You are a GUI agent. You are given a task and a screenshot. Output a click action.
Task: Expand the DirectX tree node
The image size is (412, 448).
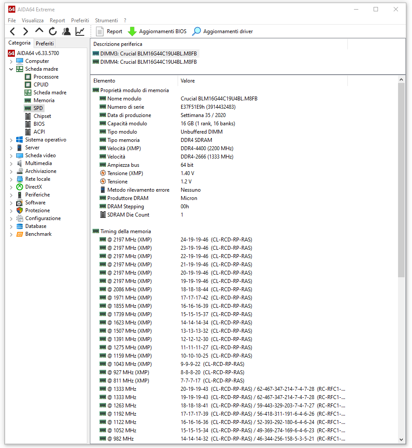pos(11,187)
